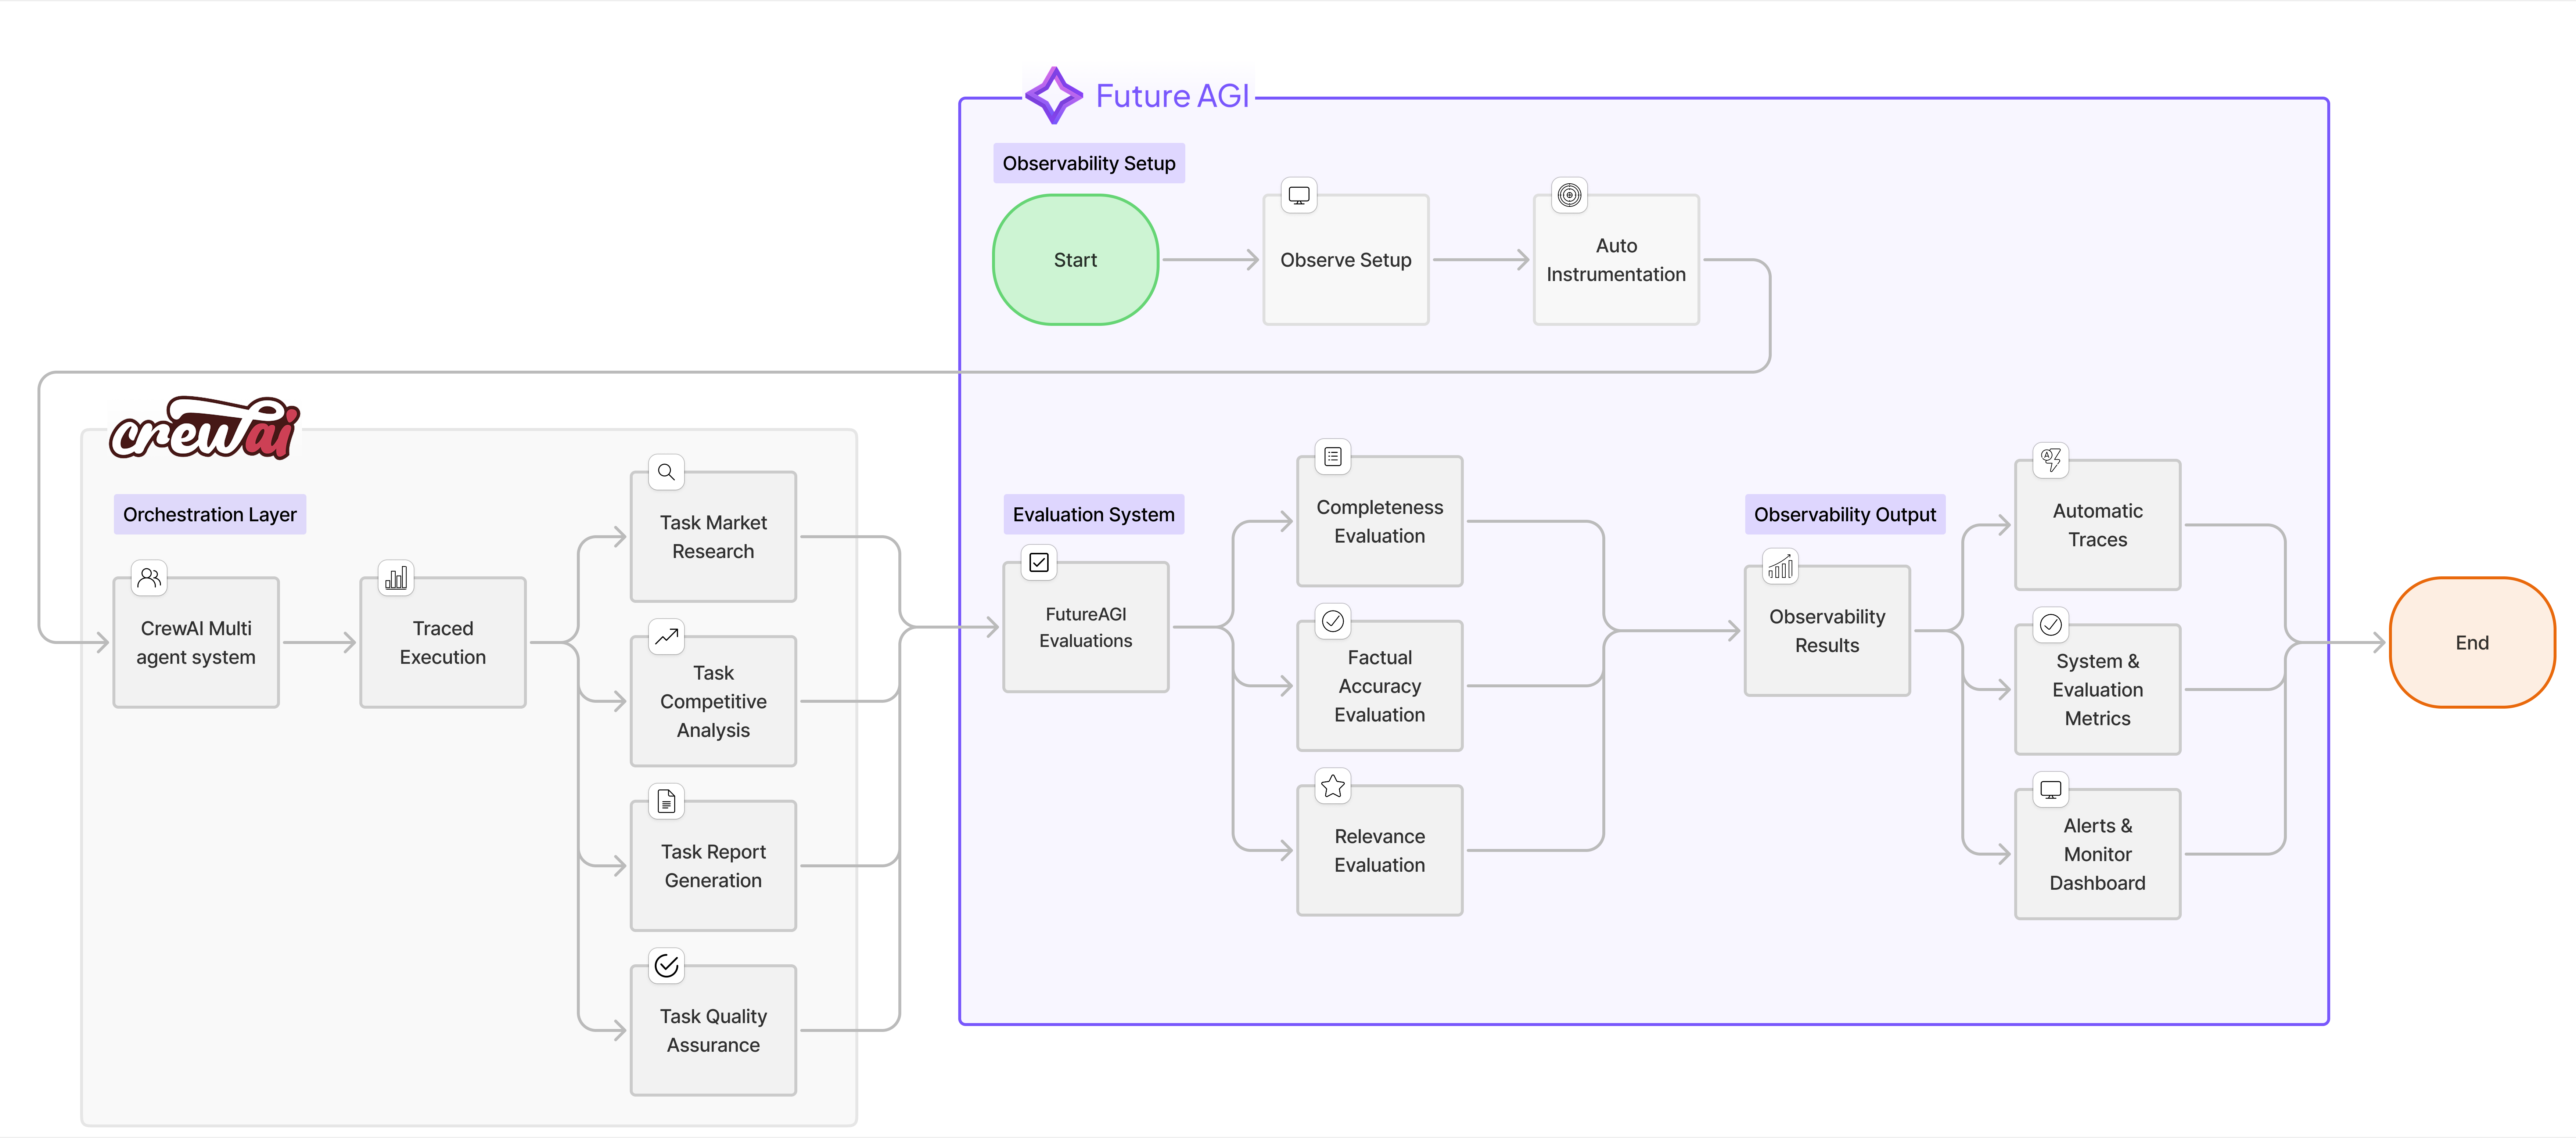Select the orange End node
Screen dimensions: 2576x1141
[x=2472, y=643]
